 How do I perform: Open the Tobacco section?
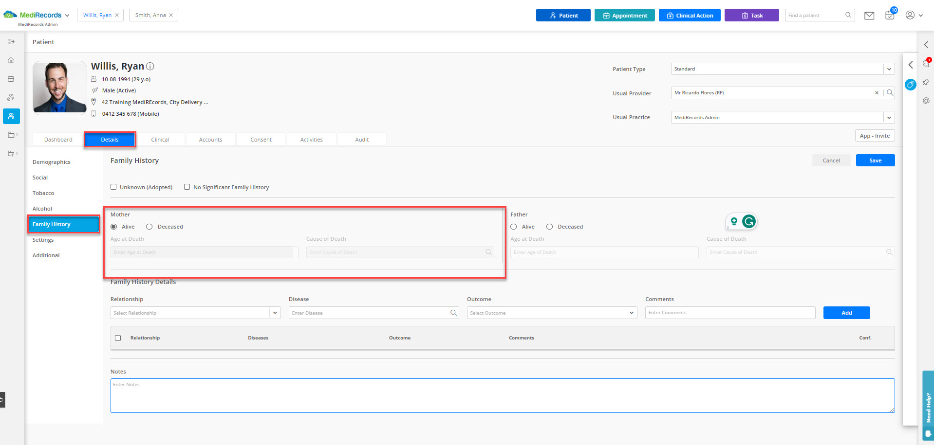click(x=43, y=193)
